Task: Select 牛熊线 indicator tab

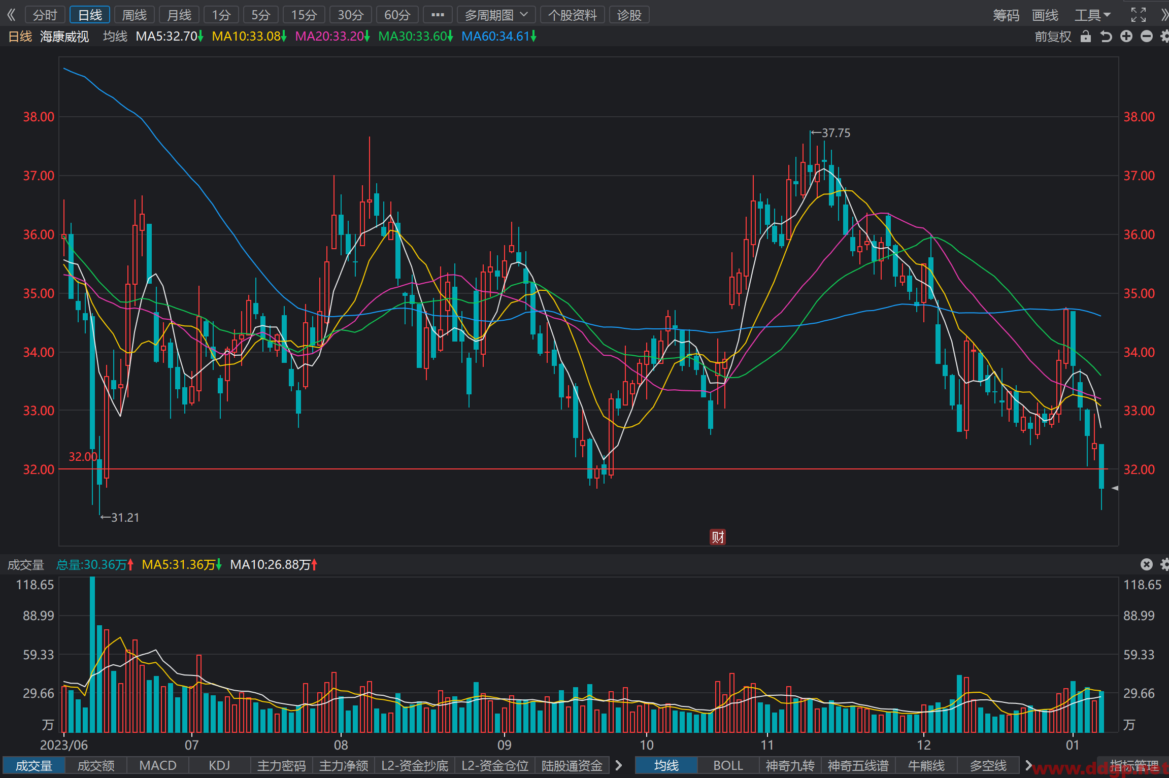Action: pyautogui.click(x=926, y=765)
